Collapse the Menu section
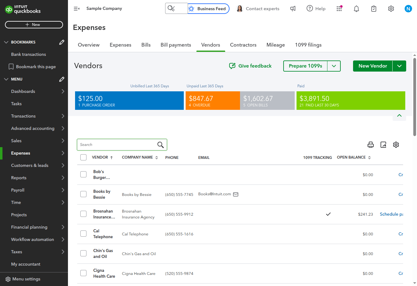 pyautogui.click(x=6, y=79)
